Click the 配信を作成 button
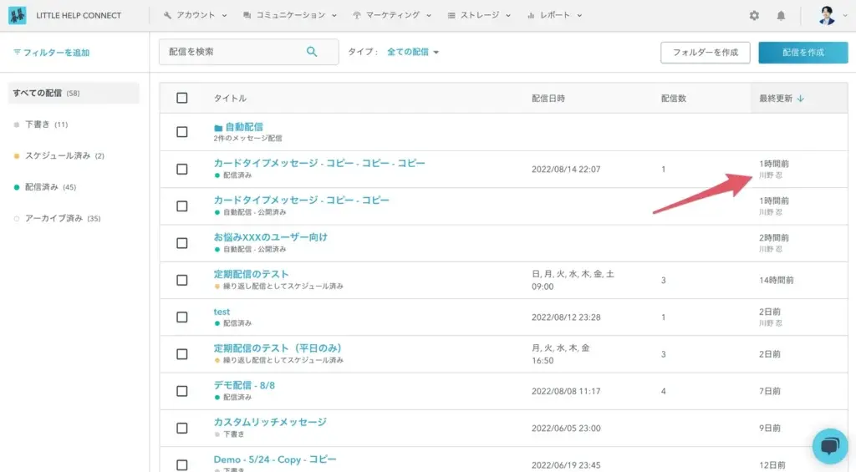This screenshot has width=856, height=472. click(802, 52)
